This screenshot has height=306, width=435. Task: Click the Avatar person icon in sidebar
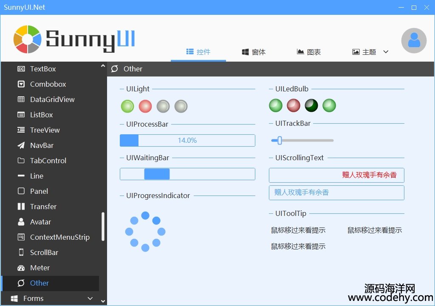click(x=21, y=221)
